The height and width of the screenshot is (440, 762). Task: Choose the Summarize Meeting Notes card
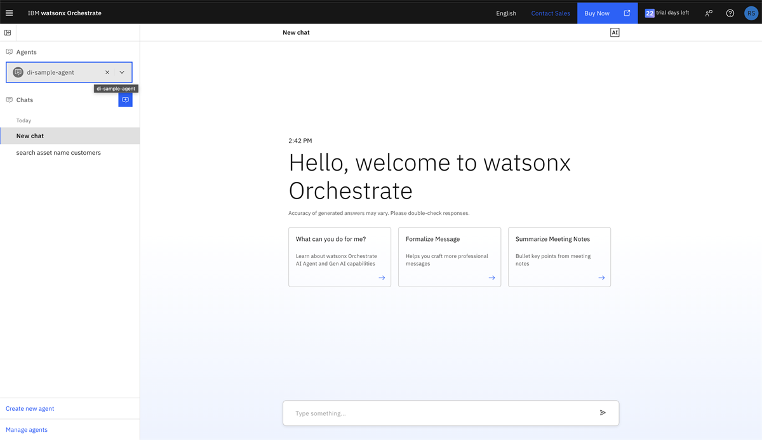pyautogui.click(x=559, y=257)
